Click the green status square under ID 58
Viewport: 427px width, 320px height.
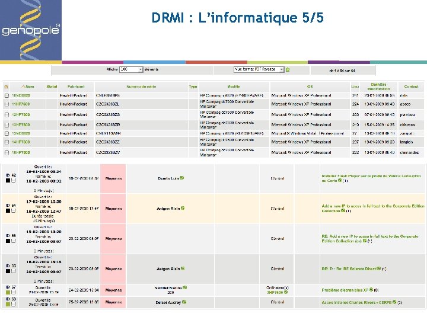[x=8, y=304]
